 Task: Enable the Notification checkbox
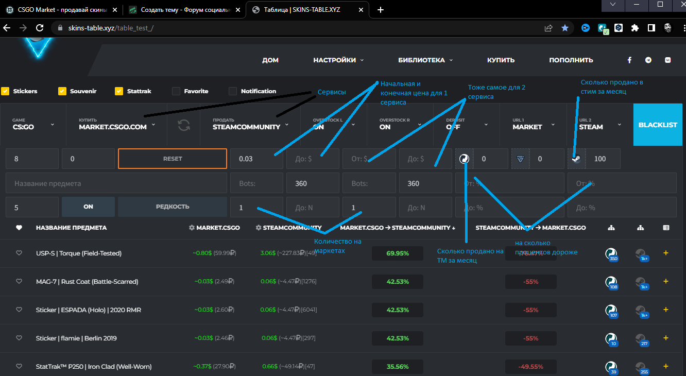(232, 91)
